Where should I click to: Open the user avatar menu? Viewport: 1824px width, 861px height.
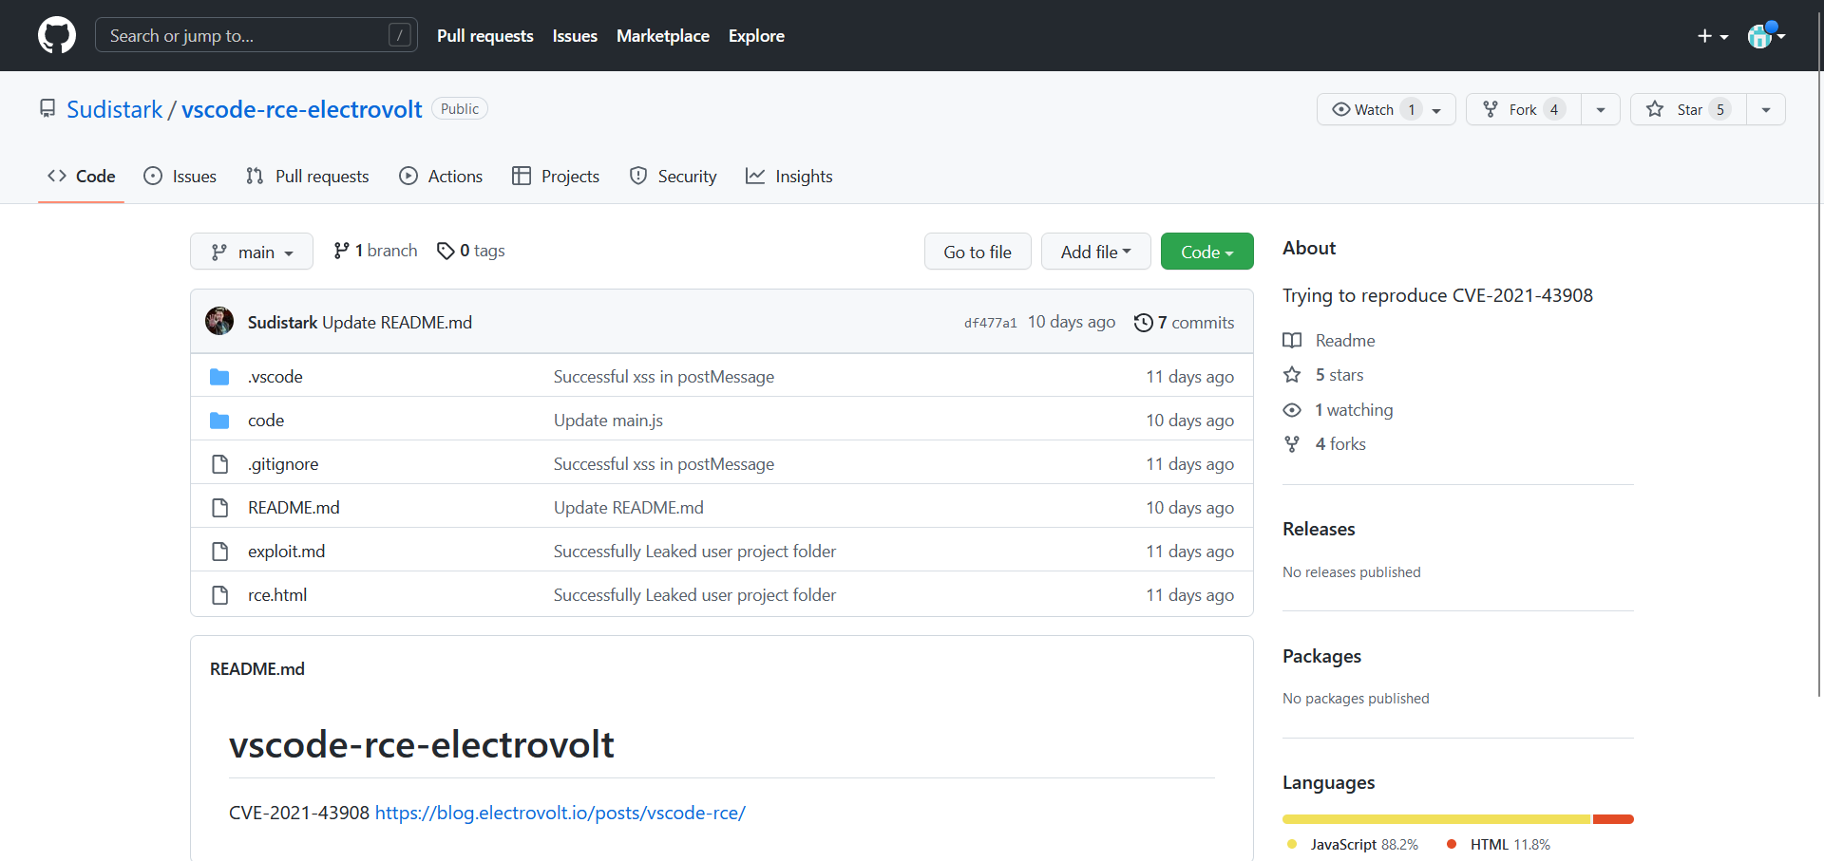tap(1766, 36)
